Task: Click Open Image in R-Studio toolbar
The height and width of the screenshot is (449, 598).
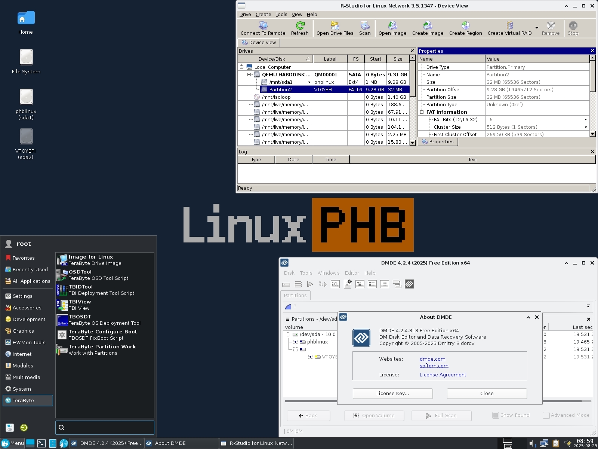Action: coord(392,28)
